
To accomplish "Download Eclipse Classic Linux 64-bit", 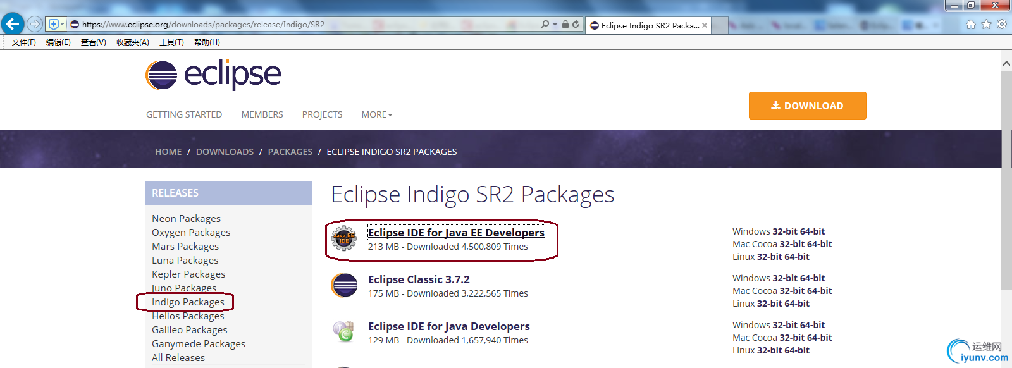I will click(x=797, y=304).
